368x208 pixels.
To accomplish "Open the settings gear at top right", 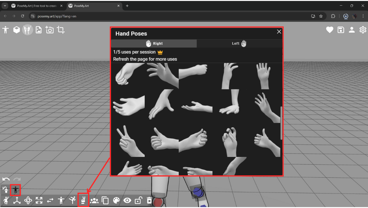I will pos(363,30).
